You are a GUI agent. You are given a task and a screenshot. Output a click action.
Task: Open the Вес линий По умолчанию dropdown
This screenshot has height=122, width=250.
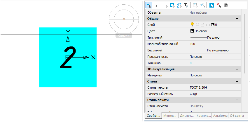tap(215, 50)
